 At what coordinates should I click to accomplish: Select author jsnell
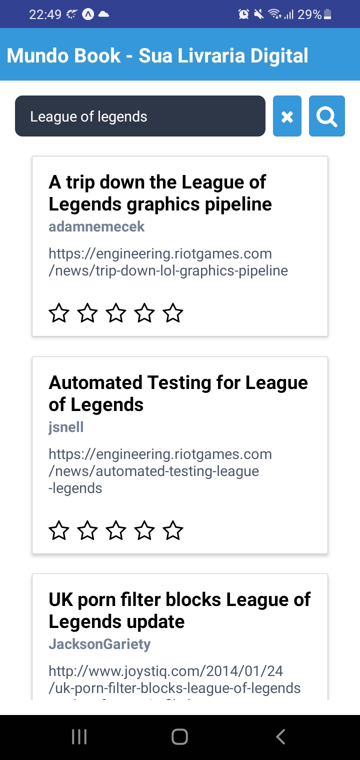pyautogui.click(x=66, y=427)
